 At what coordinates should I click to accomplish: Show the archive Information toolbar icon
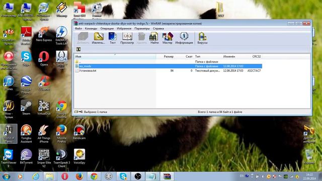184,38
